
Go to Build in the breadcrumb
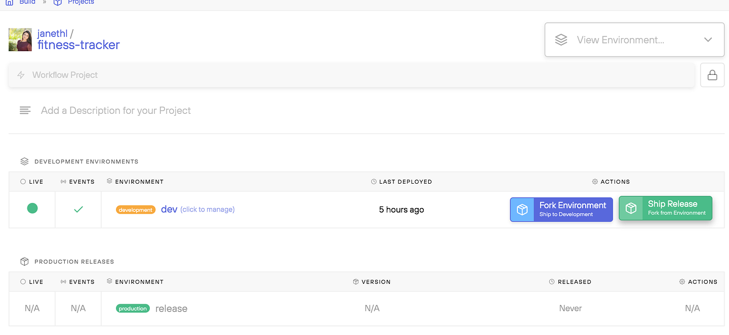[27, 2]
